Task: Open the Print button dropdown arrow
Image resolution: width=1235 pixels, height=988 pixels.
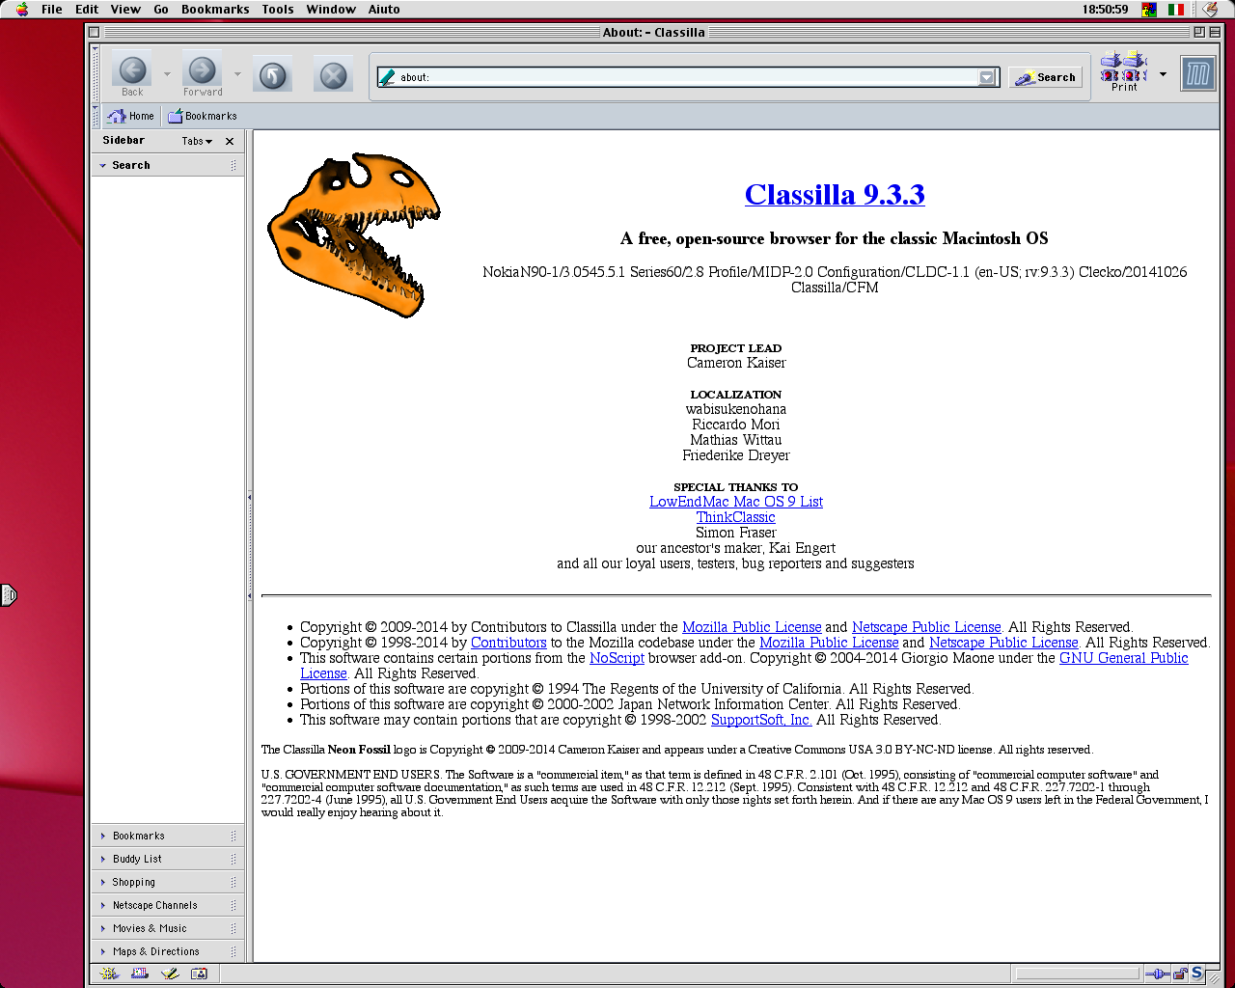Action: pos(1163,74)
